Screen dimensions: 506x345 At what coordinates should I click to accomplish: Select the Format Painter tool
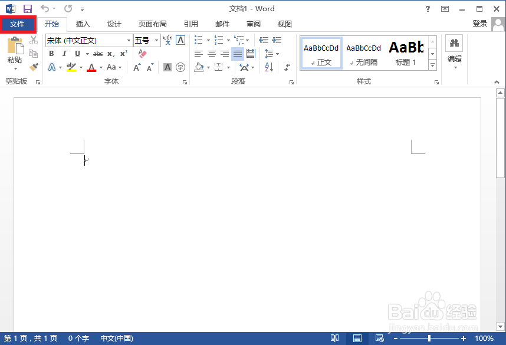[34, 67]
